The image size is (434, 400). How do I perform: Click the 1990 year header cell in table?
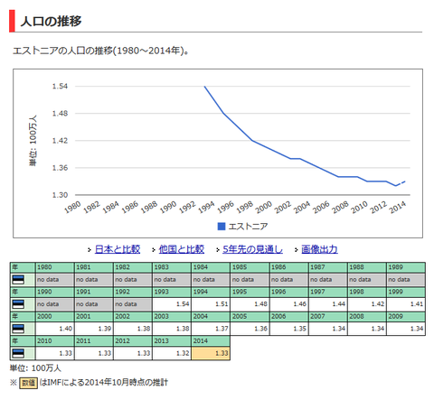click(55, 292)
